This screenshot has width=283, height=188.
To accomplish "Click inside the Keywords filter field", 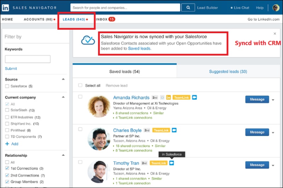I will coord(28,59).
